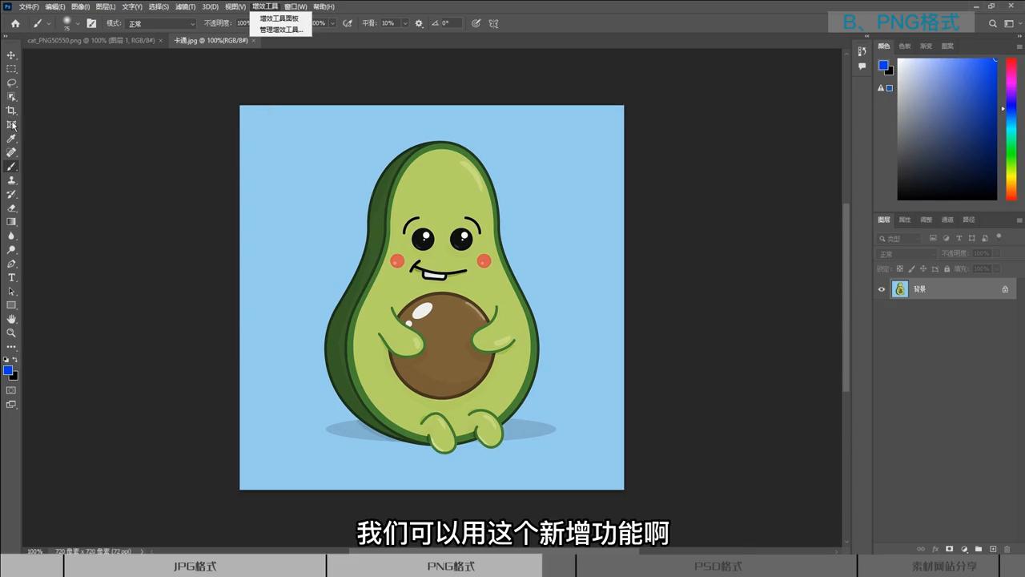Click the 背景 layer thumbnail
Image resolution: width=1025 pixels, height=577 pixels.
(900, 289)
